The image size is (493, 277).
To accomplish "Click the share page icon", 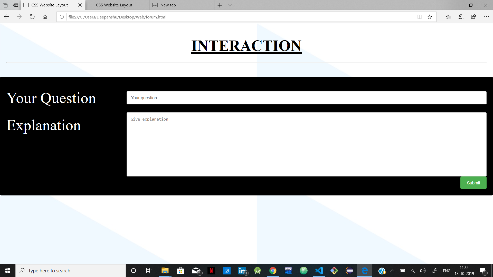I will [x=473, y=17].
